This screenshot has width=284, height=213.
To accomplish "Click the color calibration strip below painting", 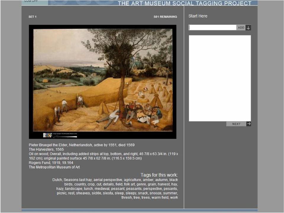I will (60, 135).
